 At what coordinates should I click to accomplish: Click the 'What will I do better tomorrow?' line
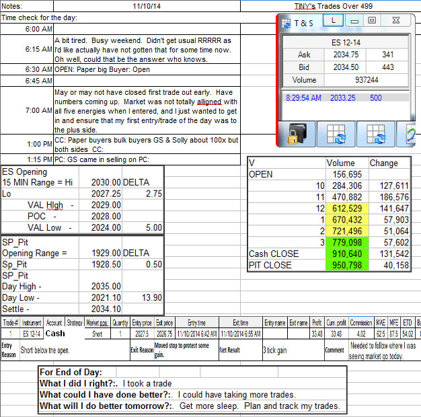click(x=190, y=406)
